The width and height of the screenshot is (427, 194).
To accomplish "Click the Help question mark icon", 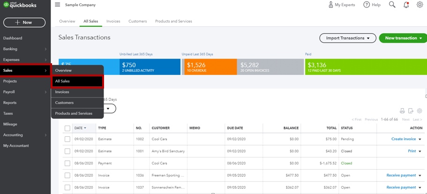I will click(x=366, y=5).
